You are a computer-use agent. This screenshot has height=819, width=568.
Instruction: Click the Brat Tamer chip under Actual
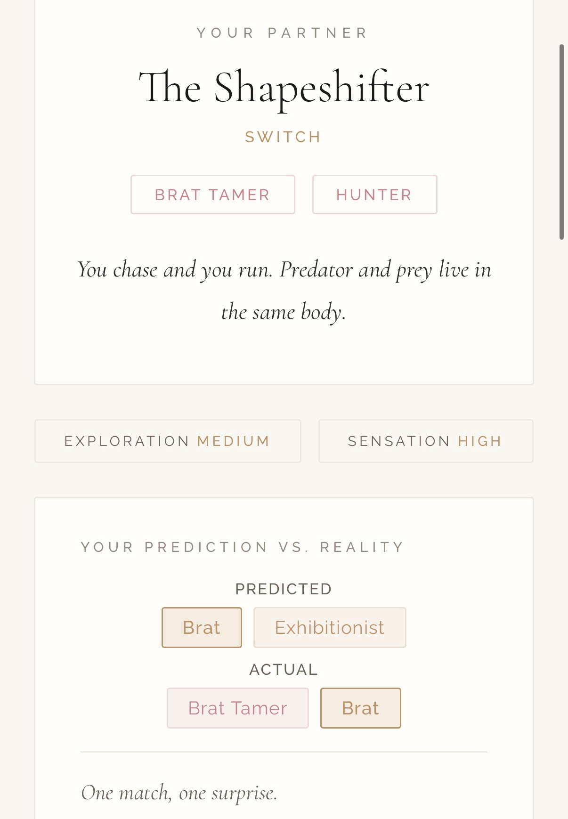[x=237, y=708]
